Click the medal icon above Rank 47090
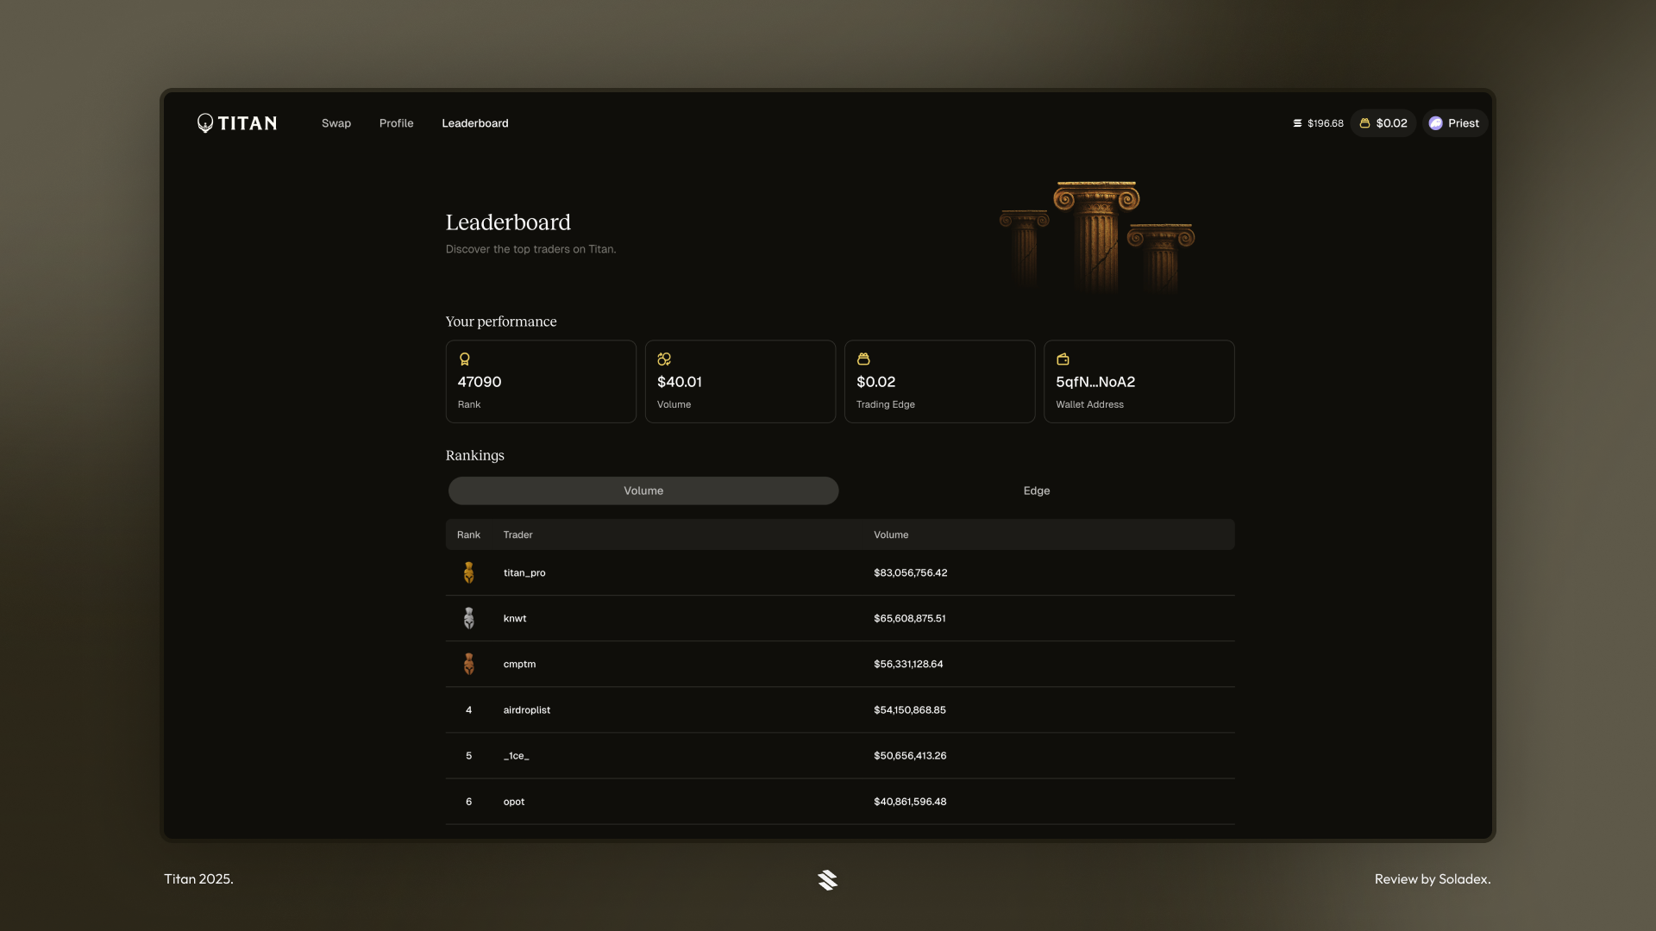Viewport: 1656px width, 931px height. [464, 359]
